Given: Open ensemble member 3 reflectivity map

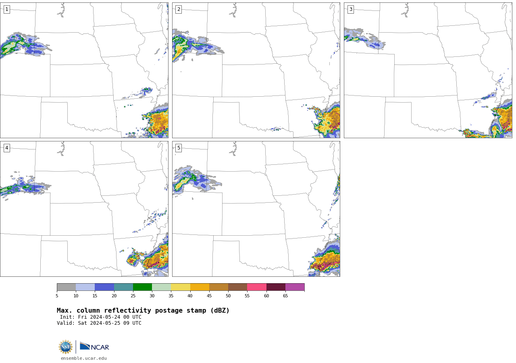Looking at the screenshot, I should point(428,70).
